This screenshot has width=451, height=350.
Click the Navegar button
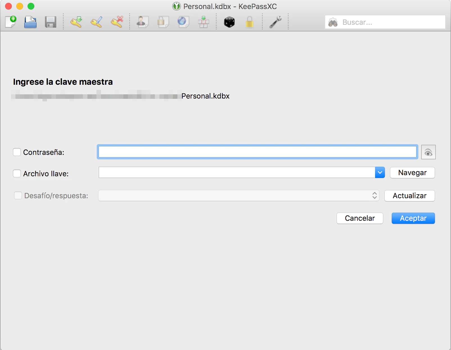tap(412, 173)
